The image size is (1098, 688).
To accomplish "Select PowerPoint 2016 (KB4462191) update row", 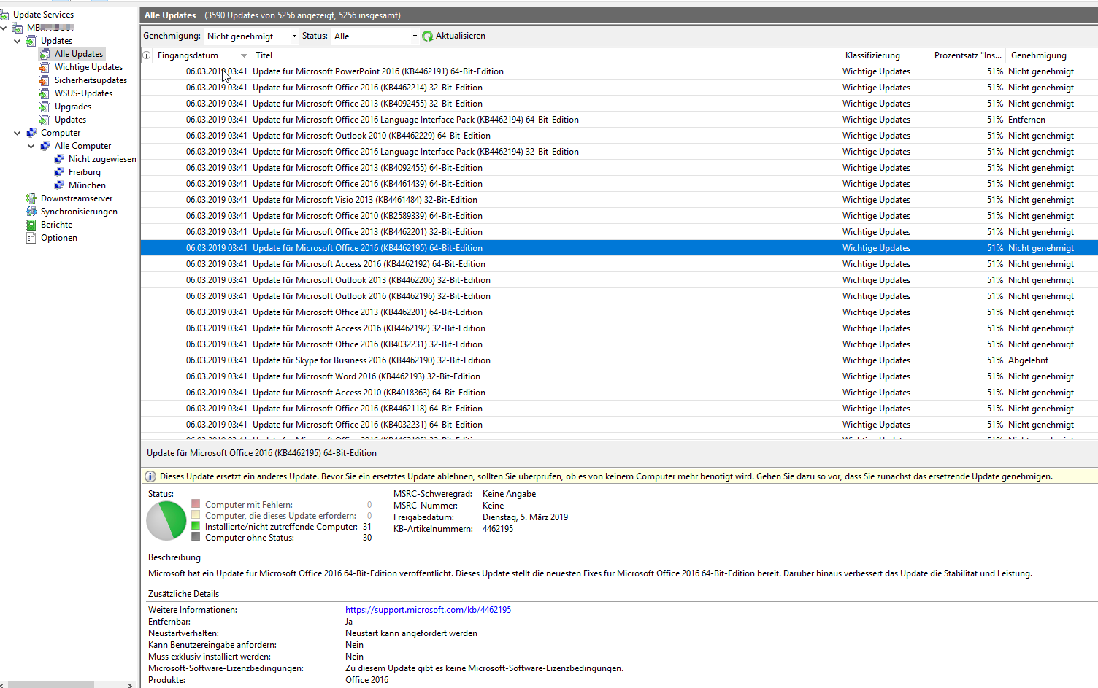I will [x=619, y=71].
